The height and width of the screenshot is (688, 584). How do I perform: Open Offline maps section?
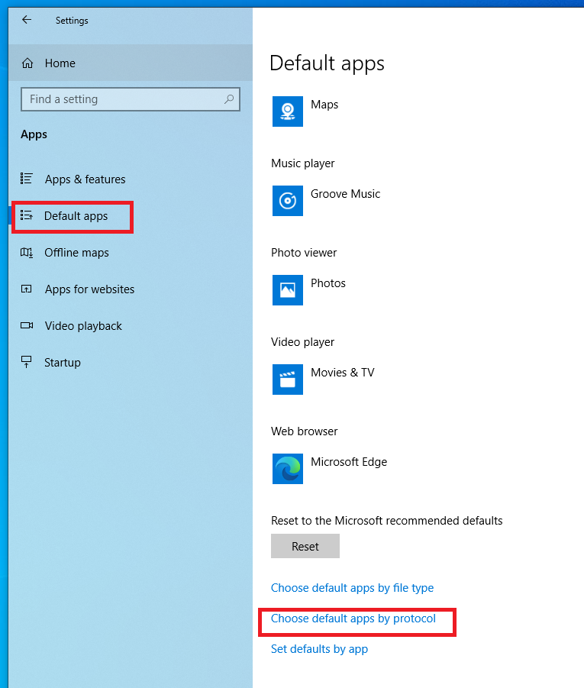[76, 253]
